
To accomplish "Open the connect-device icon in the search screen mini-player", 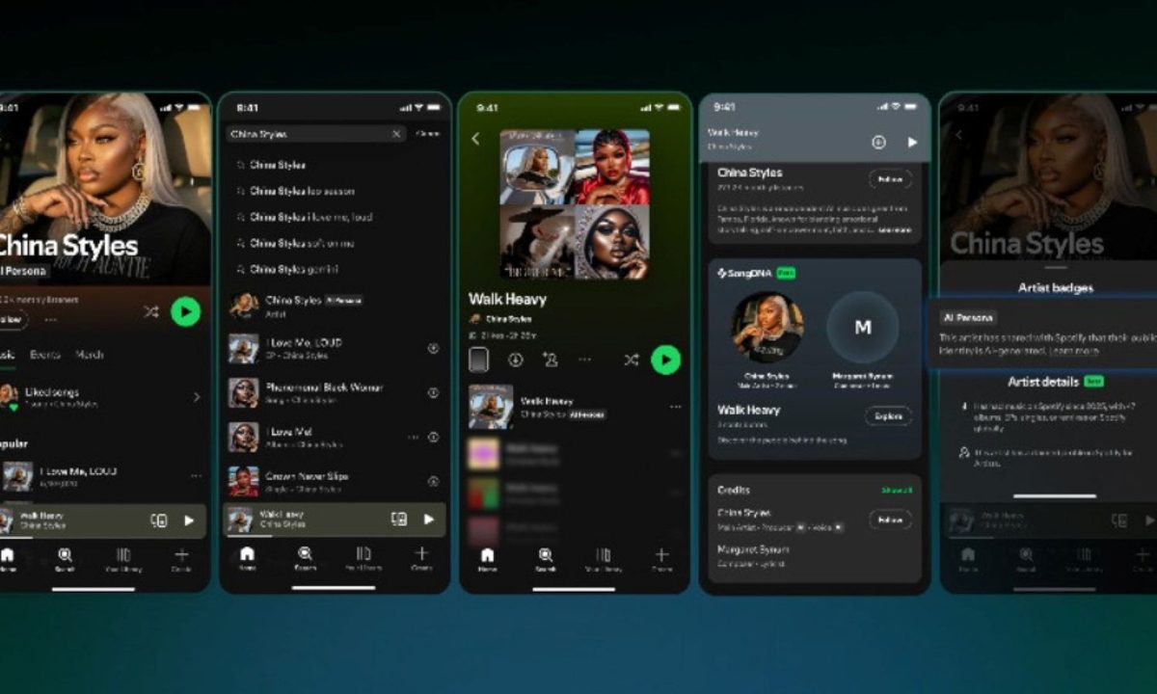I will pyautogui.click(x=399, y=519).
